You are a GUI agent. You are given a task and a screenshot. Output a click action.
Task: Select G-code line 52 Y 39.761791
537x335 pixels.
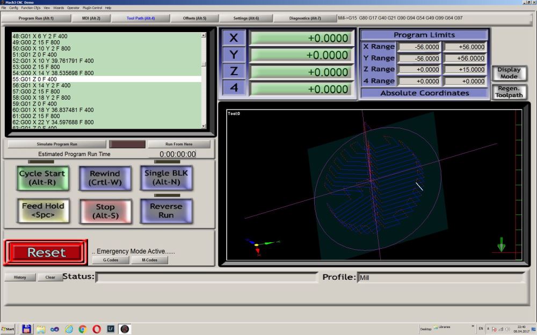tap(106, 61)
